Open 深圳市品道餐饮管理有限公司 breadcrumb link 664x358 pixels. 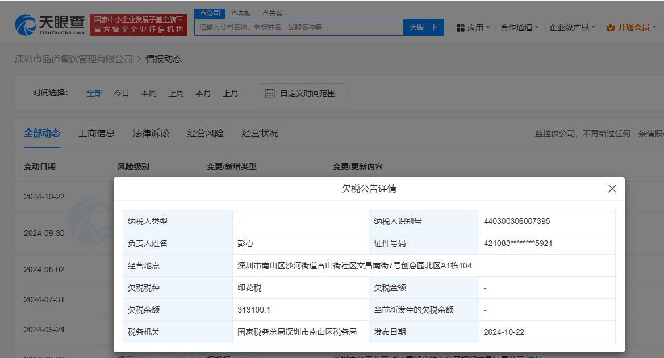pyautogui.click(x=74, y=59)
